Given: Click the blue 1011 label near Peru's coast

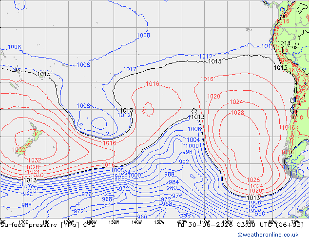Looking at the screenshot, I should [x=268, y=46].
